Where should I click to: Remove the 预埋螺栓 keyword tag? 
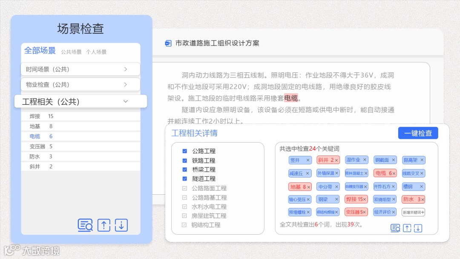click(x=308, y=212)
